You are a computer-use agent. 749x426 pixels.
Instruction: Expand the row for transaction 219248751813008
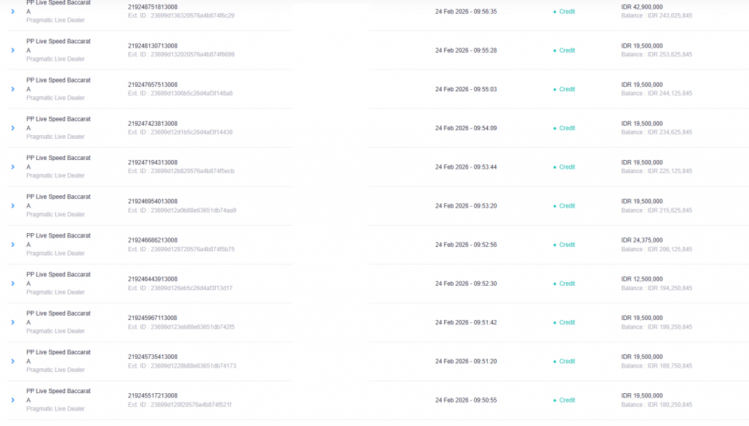(x=12, y=12)
